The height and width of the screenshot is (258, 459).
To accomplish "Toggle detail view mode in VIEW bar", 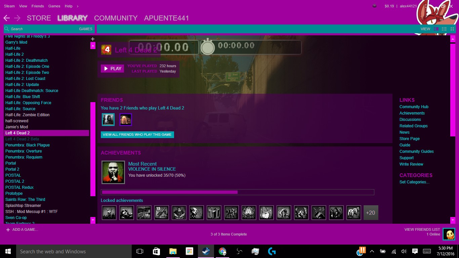I will (436, 29).
